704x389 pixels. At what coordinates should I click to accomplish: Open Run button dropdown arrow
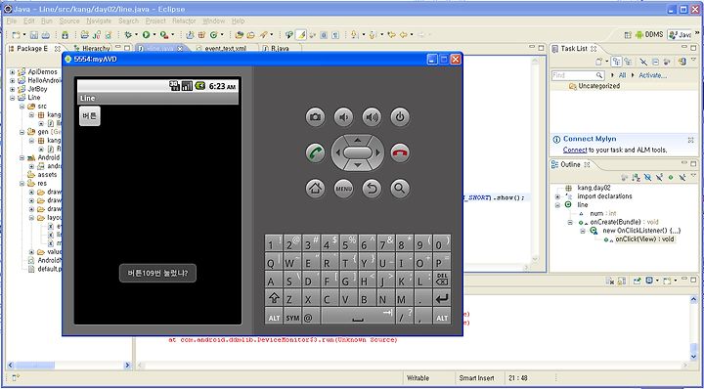(154, 34)
